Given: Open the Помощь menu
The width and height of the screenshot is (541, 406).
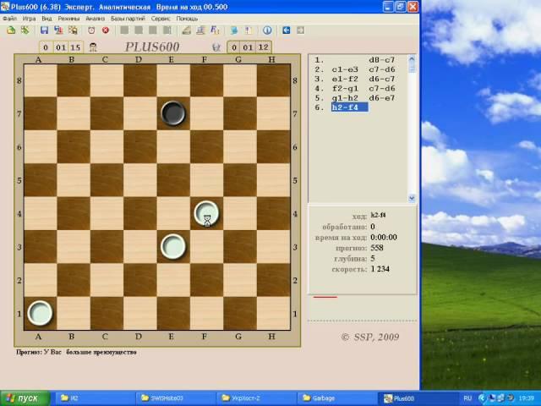Looking at the screenshot, I should pos(187,19).
